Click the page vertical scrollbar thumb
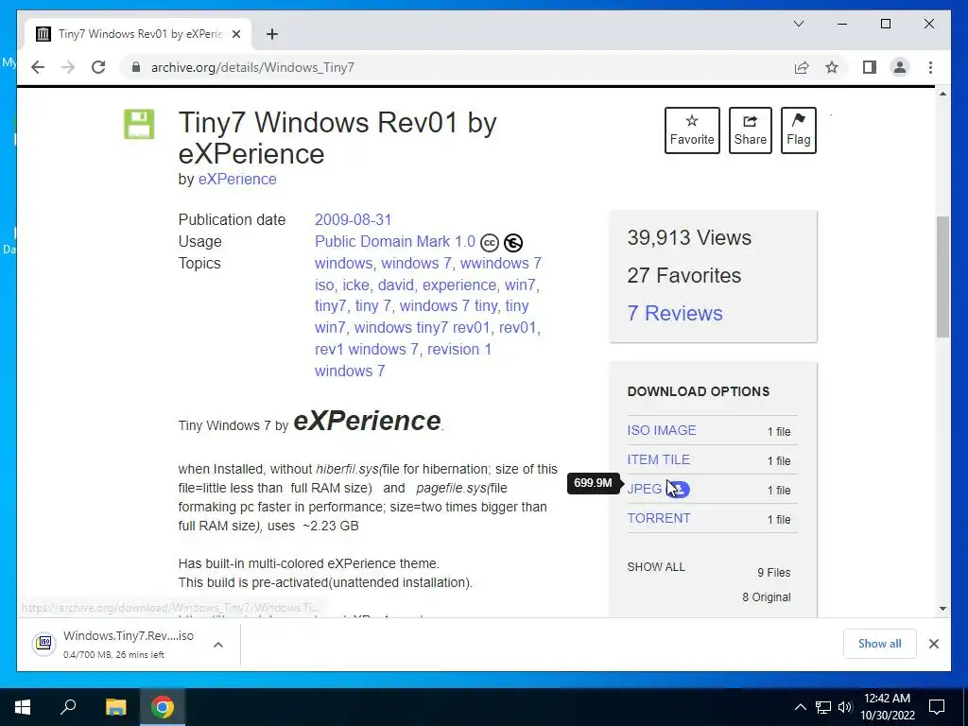968x726 pixels. [942, 277]
